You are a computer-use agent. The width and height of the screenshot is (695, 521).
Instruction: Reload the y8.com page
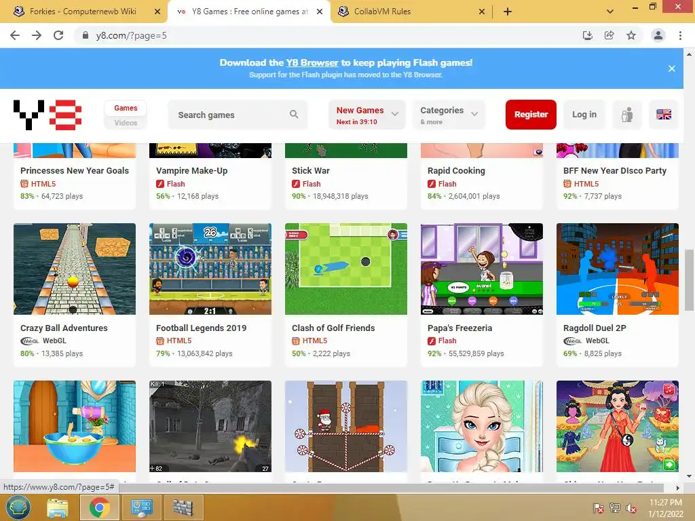tap(58, 35)
